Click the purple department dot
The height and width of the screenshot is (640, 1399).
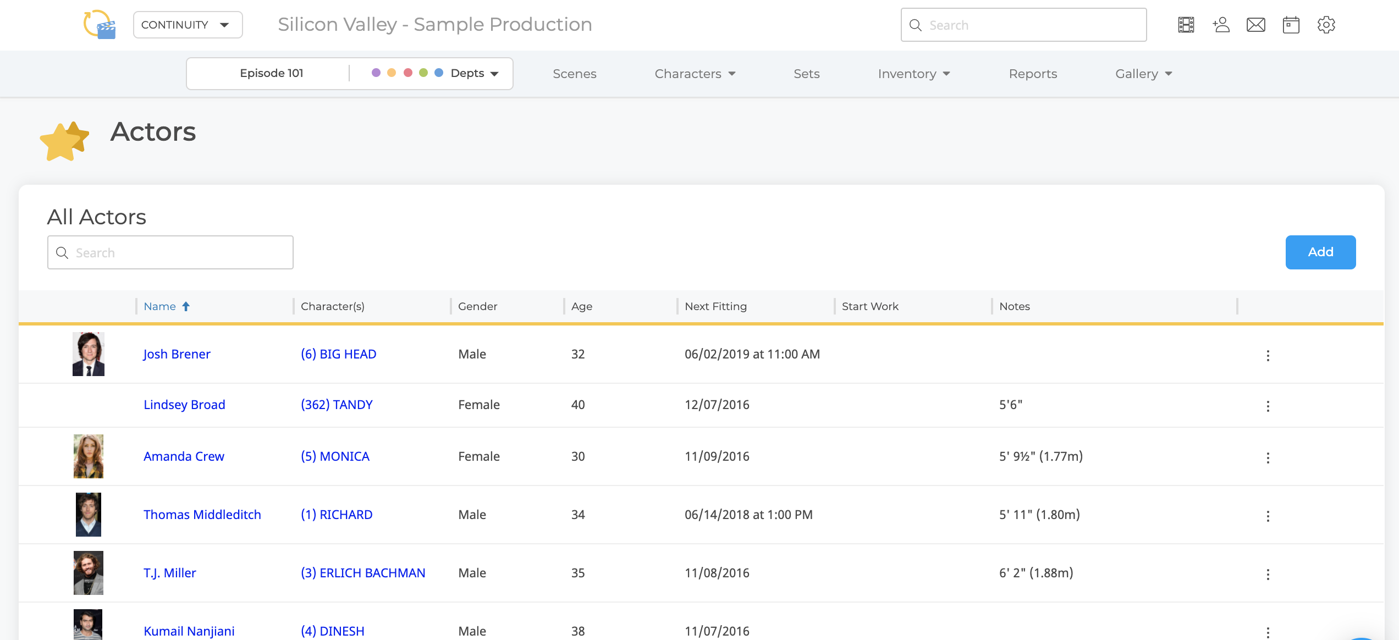pos(376,73)
